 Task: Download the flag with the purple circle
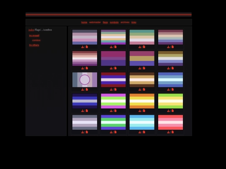pyautogui.click(x=82, y=89)
